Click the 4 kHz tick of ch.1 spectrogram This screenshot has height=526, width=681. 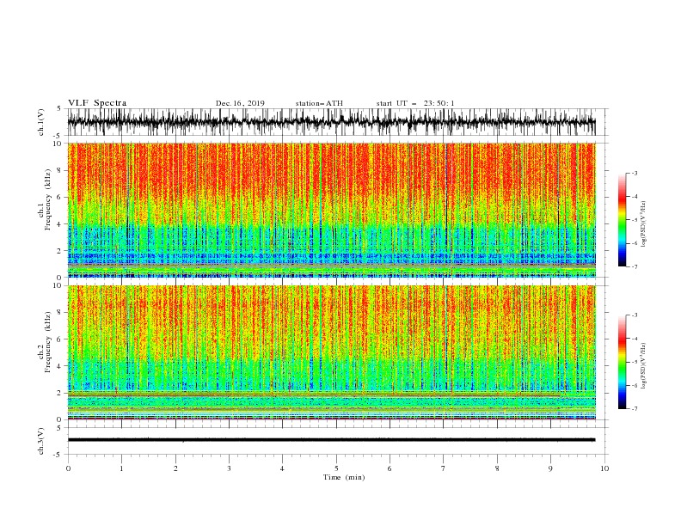59,224
